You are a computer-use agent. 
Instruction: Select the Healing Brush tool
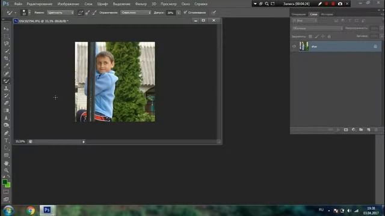[x=6, y=73]
